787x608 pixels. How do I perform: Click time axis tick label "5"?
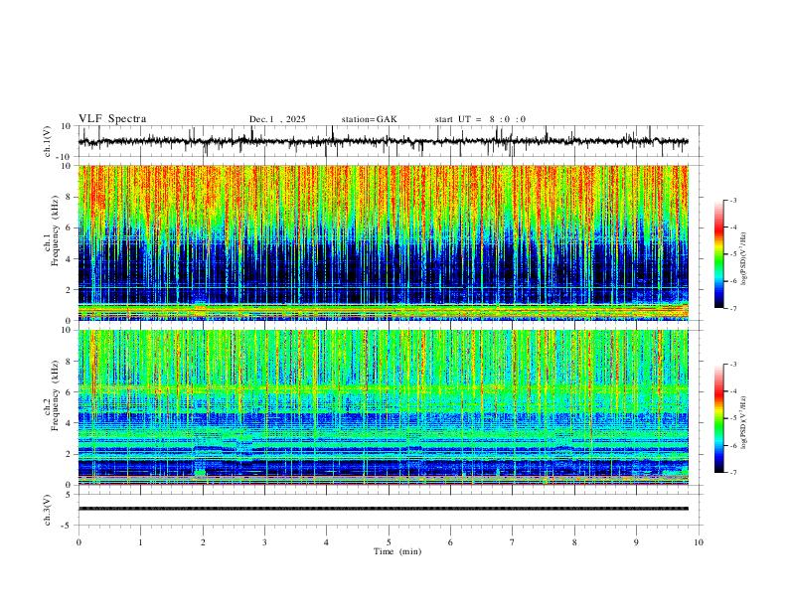pyautogui.click(x=389, y=542)
